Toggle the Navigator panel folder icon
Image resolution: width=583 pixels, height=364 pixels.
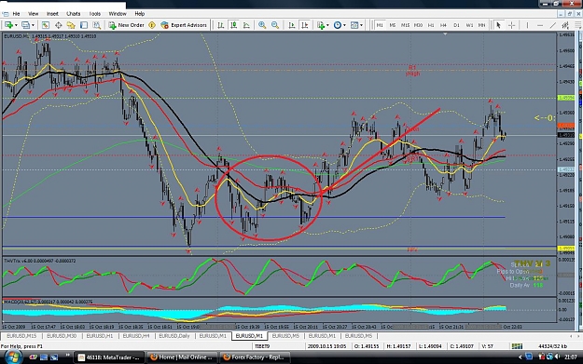point(71,25)
